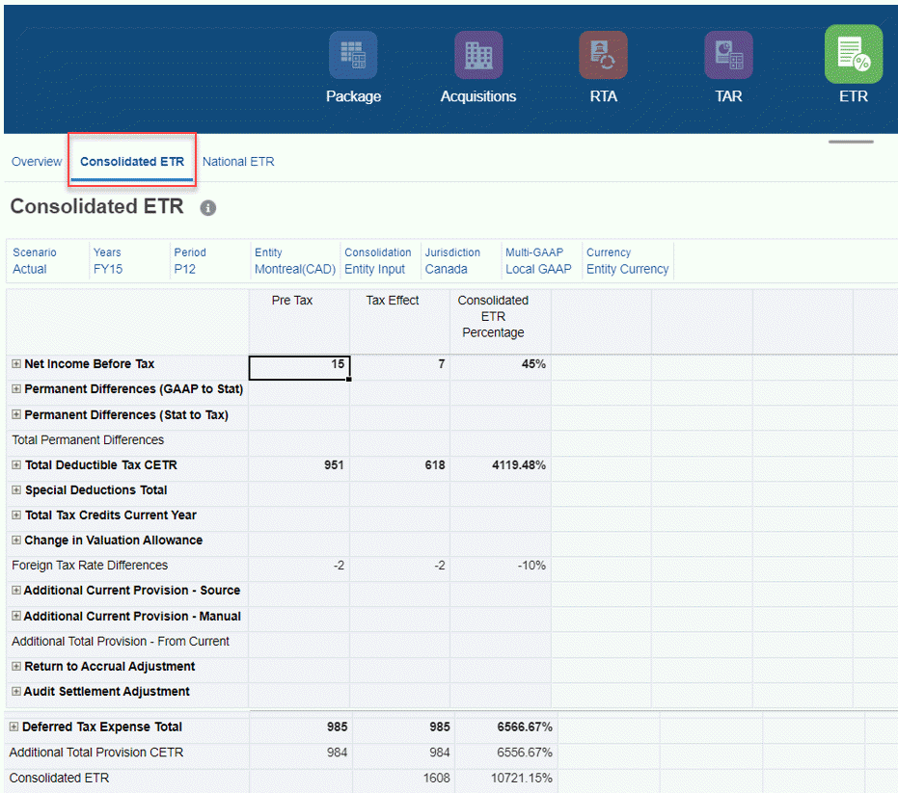Viewport: 898px width, 793px height.
Task: Select the Consolidated ETR tab
Action: (132, 162)
